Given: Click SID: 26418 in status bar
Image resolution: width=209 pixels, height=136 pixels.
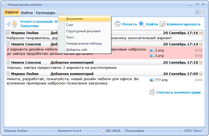Looking at the screenshot, I should pos(113,131).
